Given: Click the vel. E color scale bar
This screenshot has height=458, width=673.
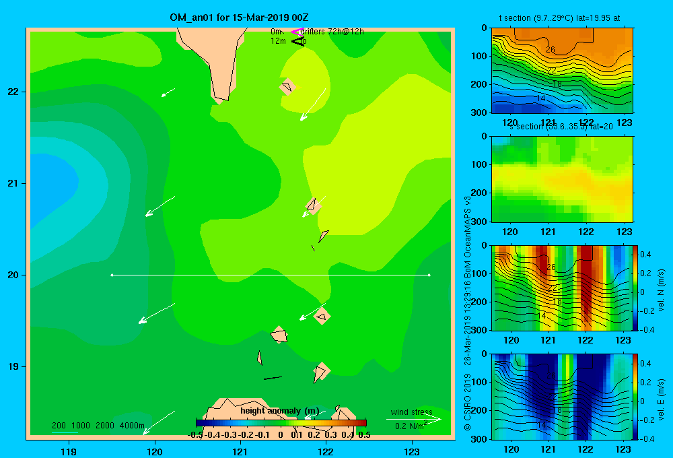Looking at the screenshot, I should [636, 397].
